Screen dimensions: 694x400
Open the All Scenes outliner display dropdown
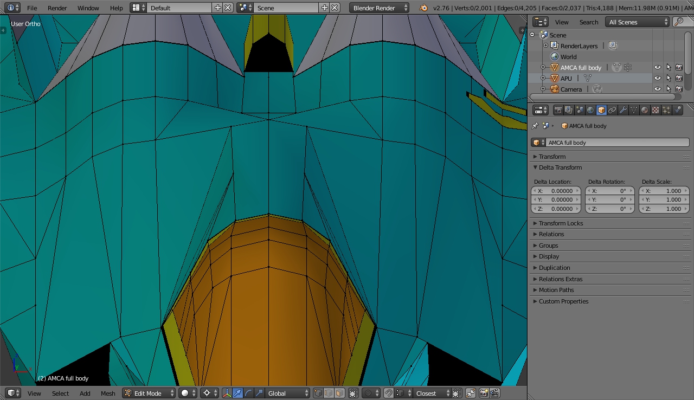tap(638, 22)
